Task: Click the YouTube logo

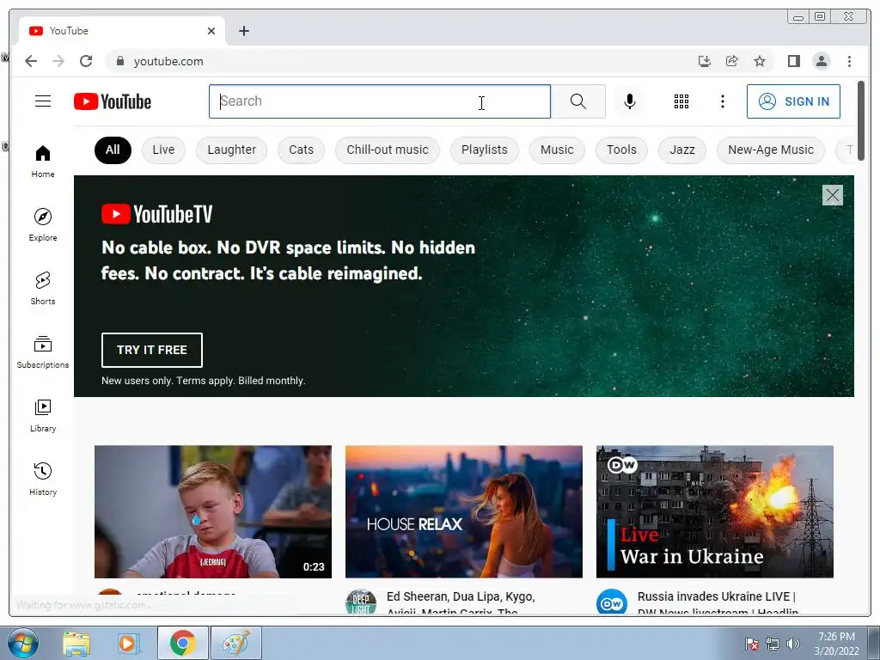Action: pos(113,101)
